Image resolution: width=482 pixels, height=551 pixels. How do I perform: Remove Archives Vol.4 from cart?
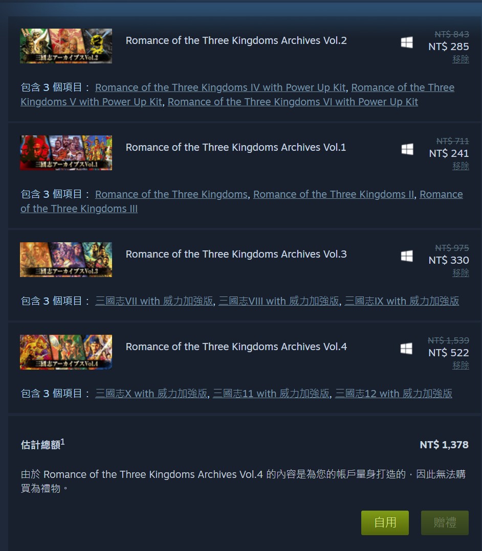(x=461, y=365)
